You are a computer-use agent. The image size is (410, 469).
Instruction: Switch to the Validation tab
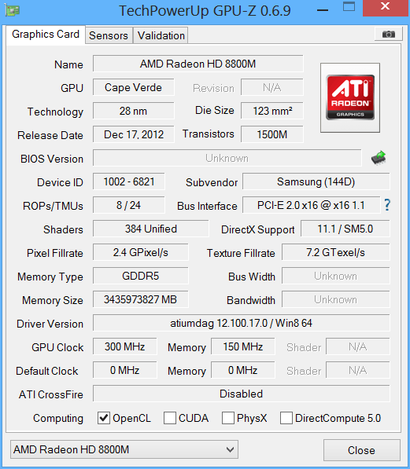click(161, 35)
